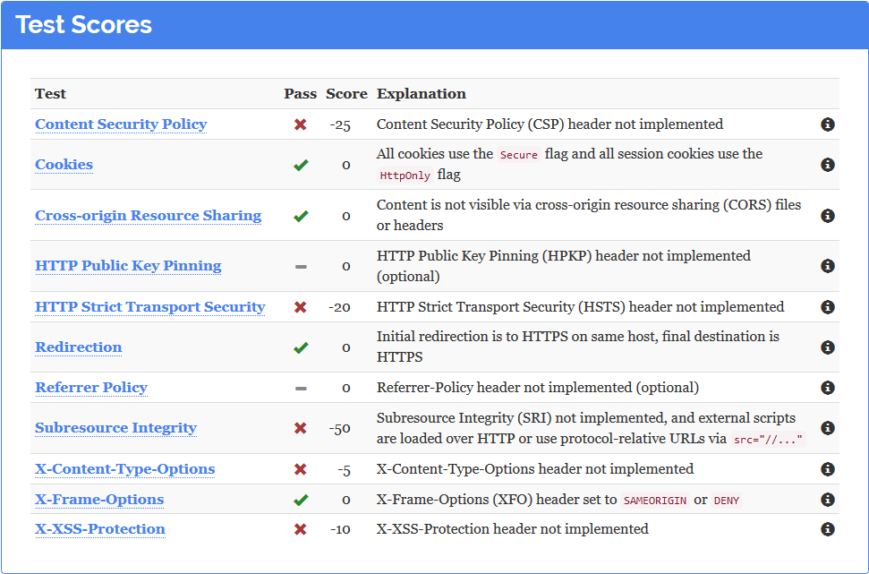
Task: Click 'X-XSS-Protection header not implemented' explanation
Action: tap(513, 529)
